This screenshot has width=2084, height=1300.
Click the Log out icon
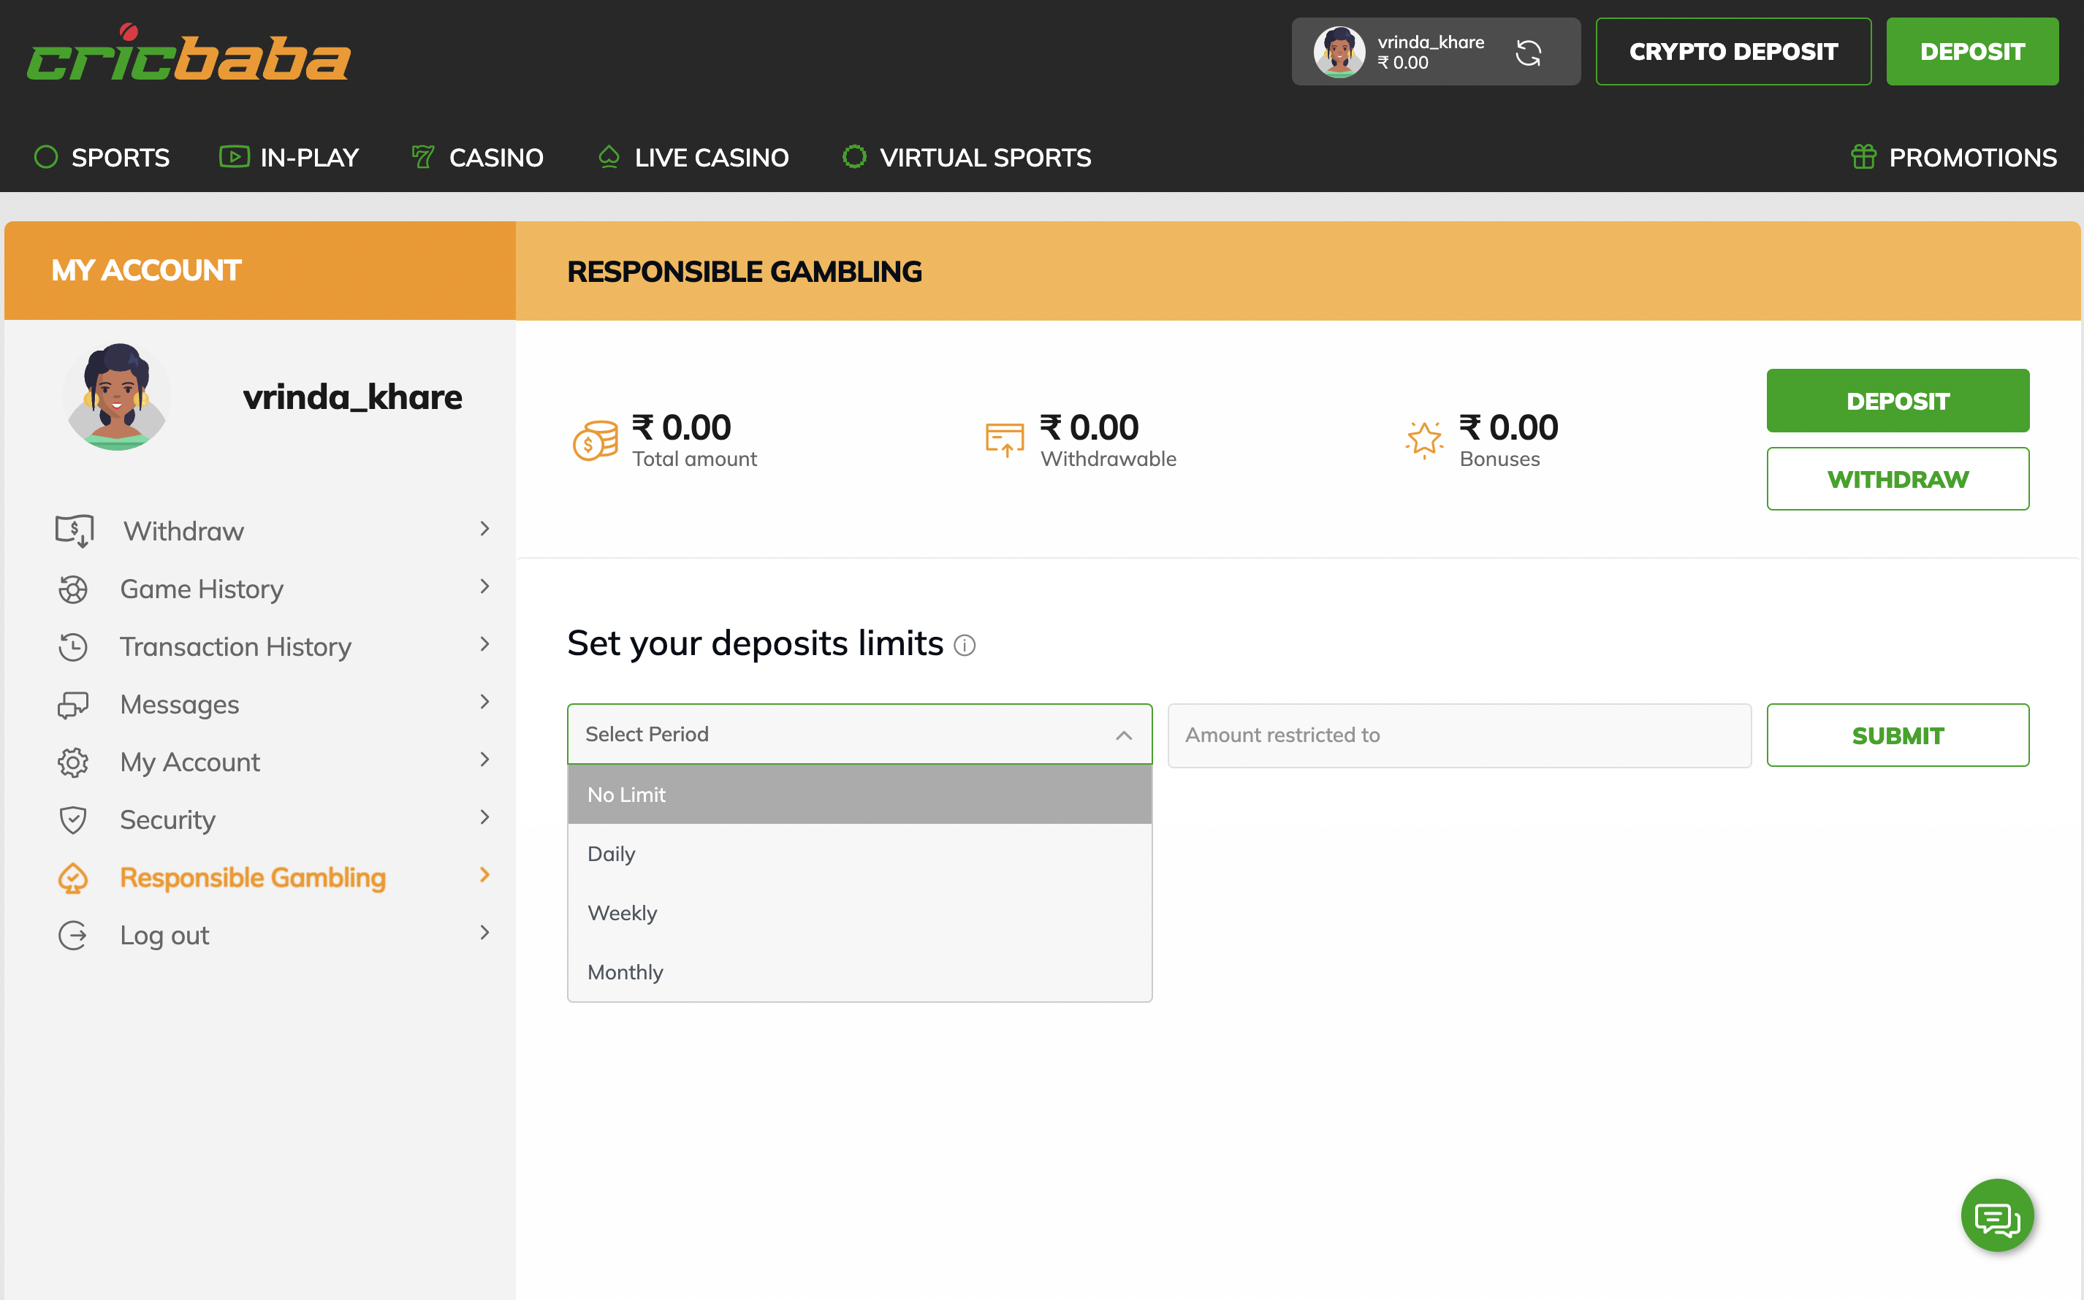click(x=74, y=935)
